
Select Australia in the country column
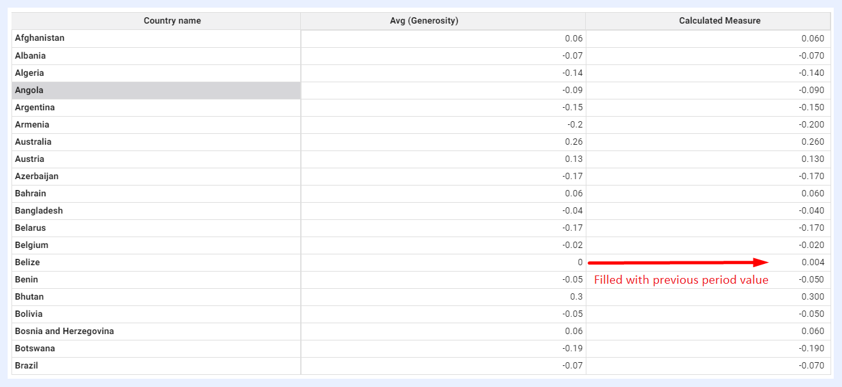[x=33, y=142]
